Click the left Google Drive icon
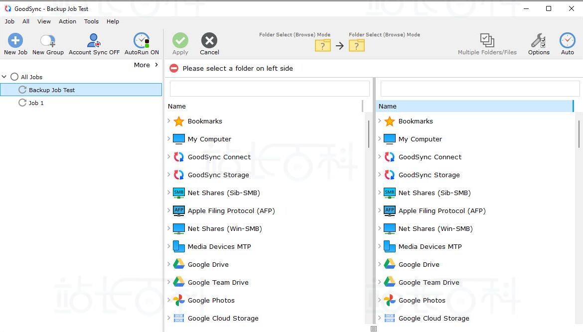The image size is (583, 332). point(179,264)
